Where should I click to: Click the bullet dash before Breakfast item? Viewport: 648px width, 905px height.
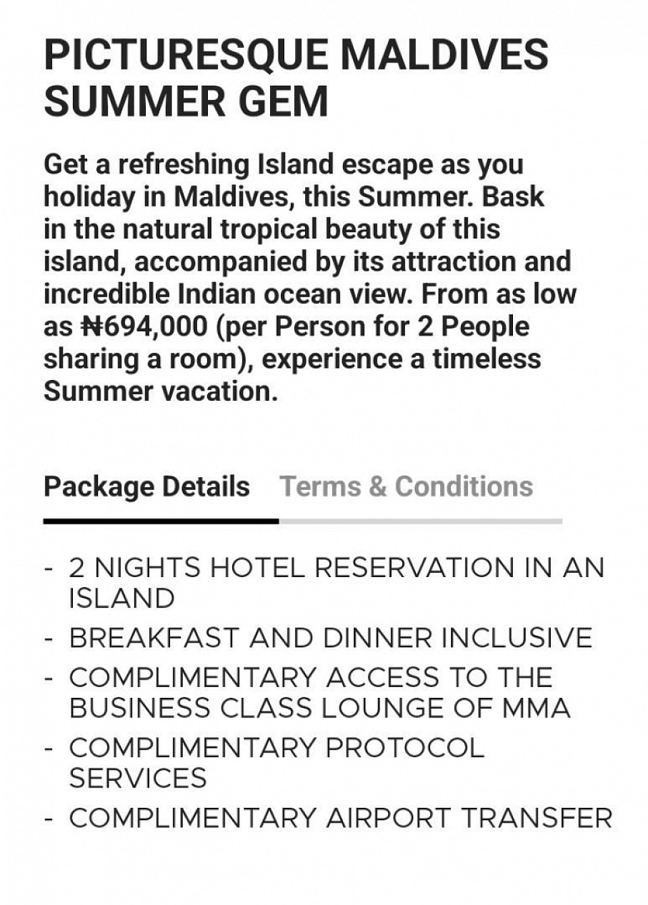(49, 638)
